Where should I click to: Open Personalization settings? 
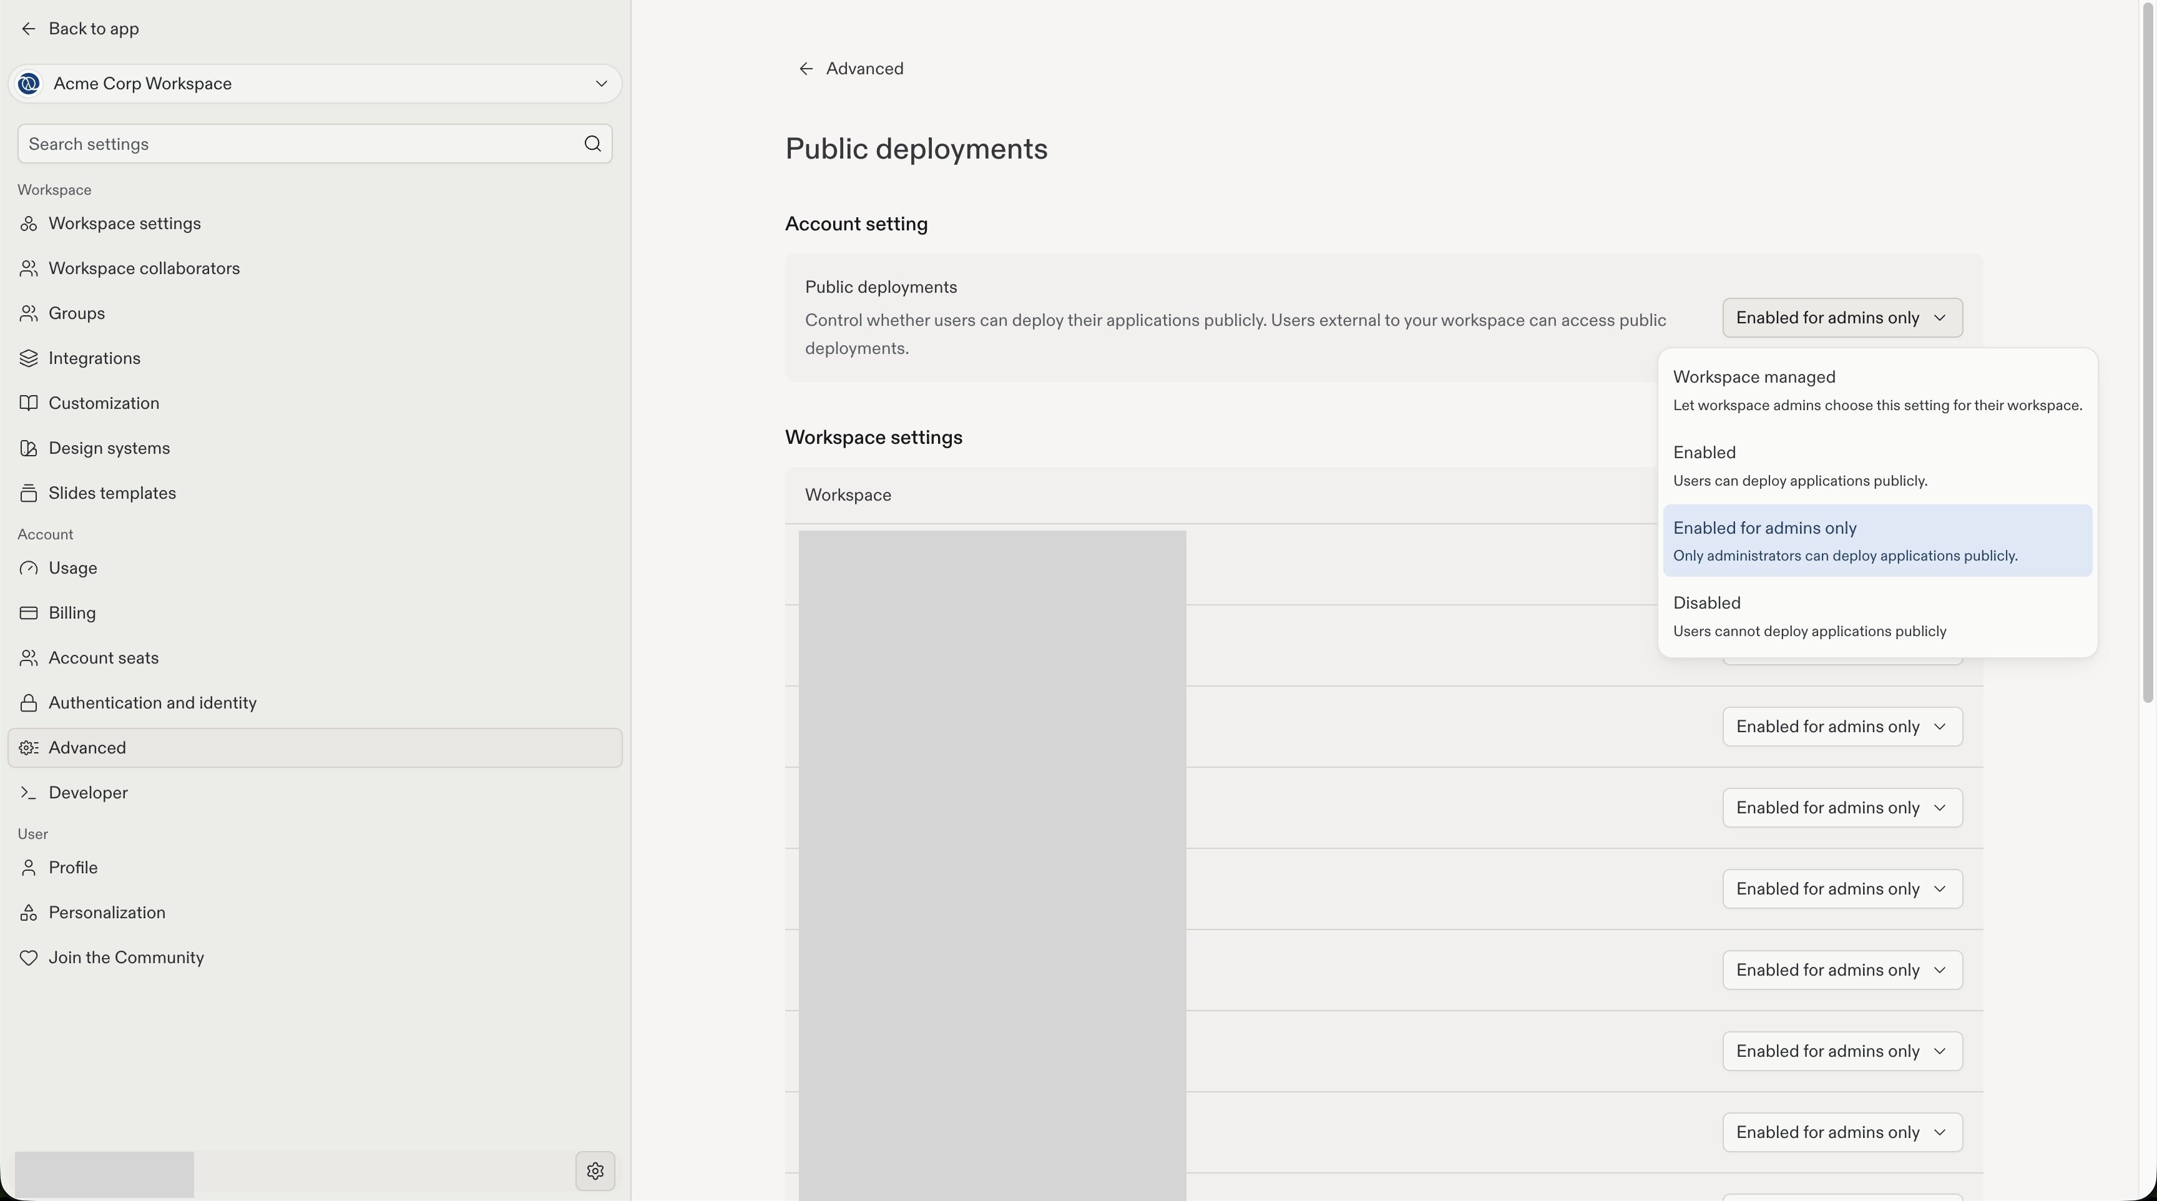click(x=315, y=913)
